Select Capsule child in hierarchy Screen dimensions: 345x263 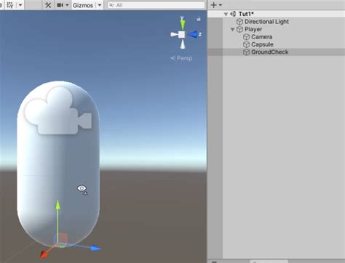(262, 44)
